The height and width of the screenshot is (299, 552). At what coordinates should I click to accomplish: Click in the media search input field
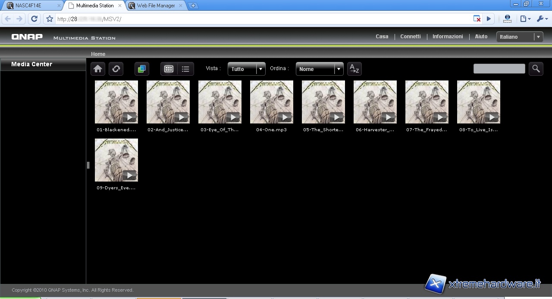coord(499,69)
